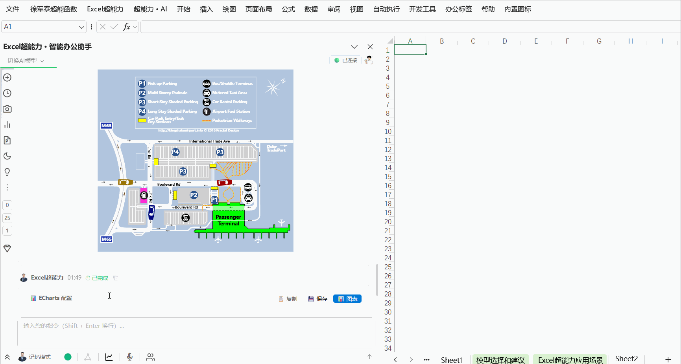
Task: Click the plus-circle new chat icon
Action: click(7, 77)
